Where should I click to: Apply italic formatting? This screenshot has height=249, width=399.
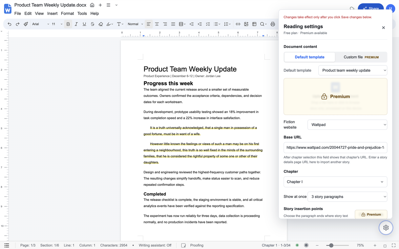76,24
